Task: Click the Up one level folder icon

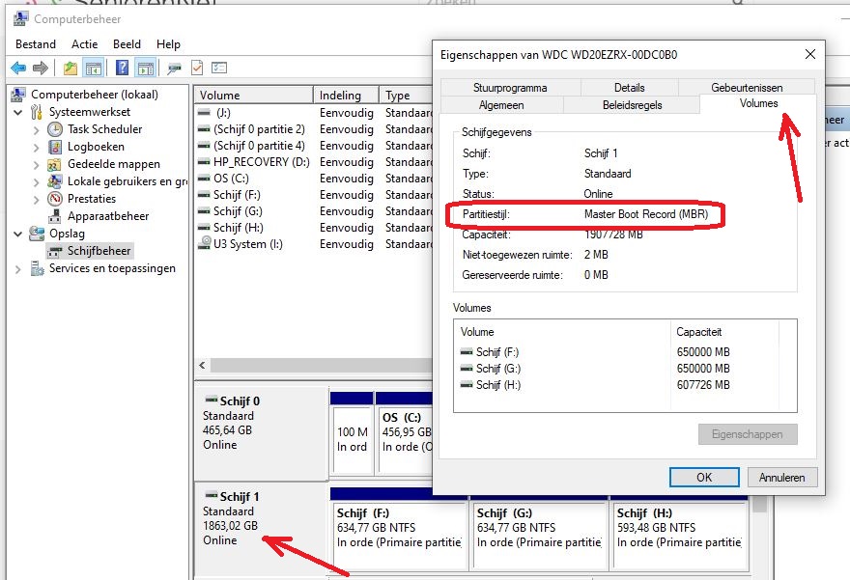Action: [70, 68]
